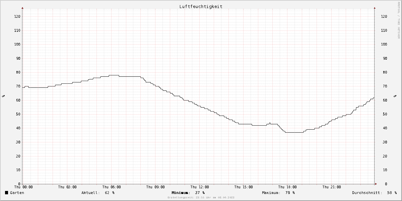This screenshot has height=201, width=402.
Task: Click the bold Minimum: label
Action: click(181, 193)
